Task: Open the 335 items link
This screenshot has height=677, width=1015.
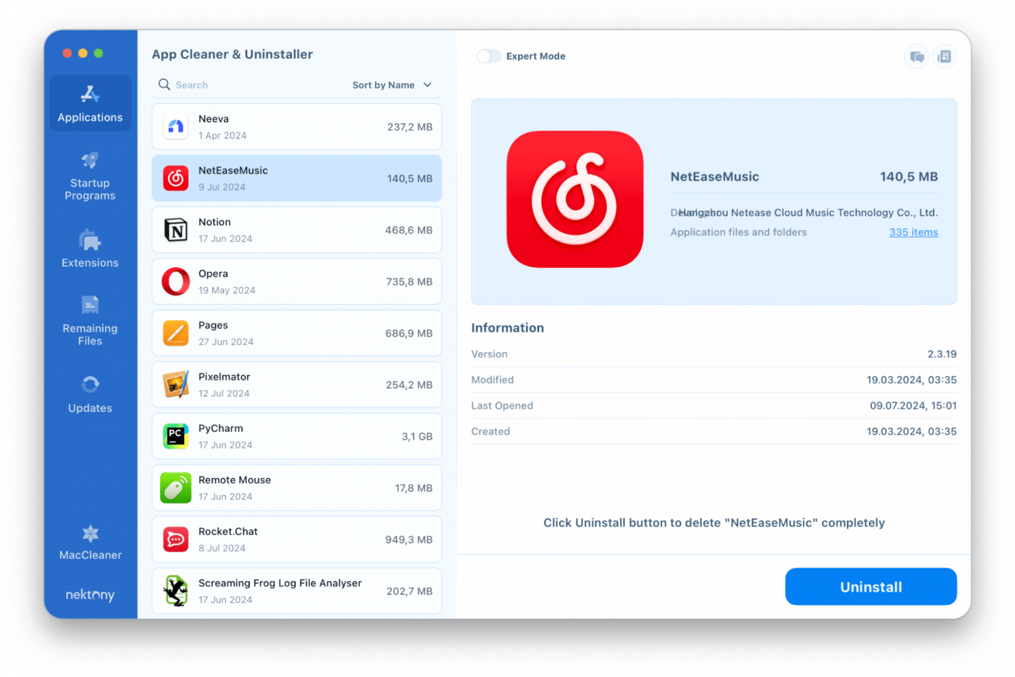Action: pyautogui.click(x=913, y=233)
